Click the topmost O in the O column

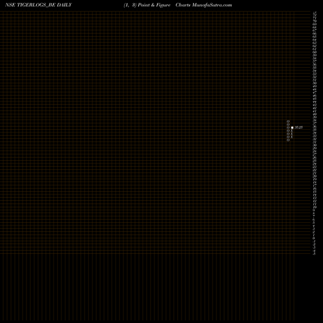pos(288,121)
